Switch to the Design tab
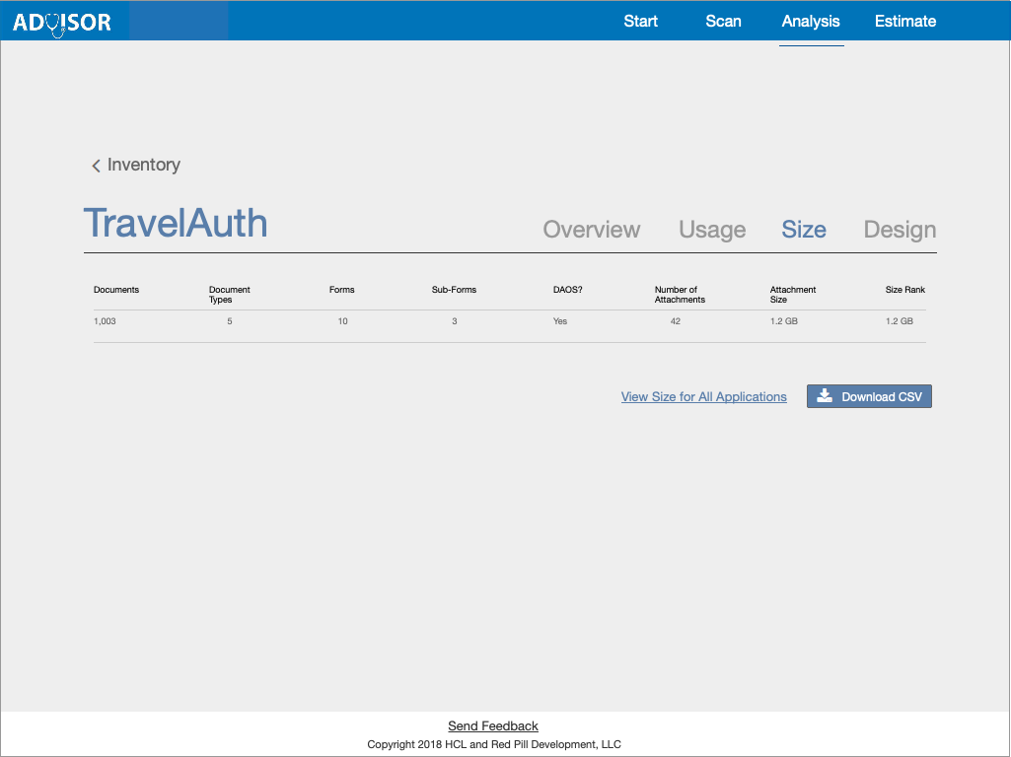The width and height of the screenshot is (1011, 757). (x=900, y=230)
